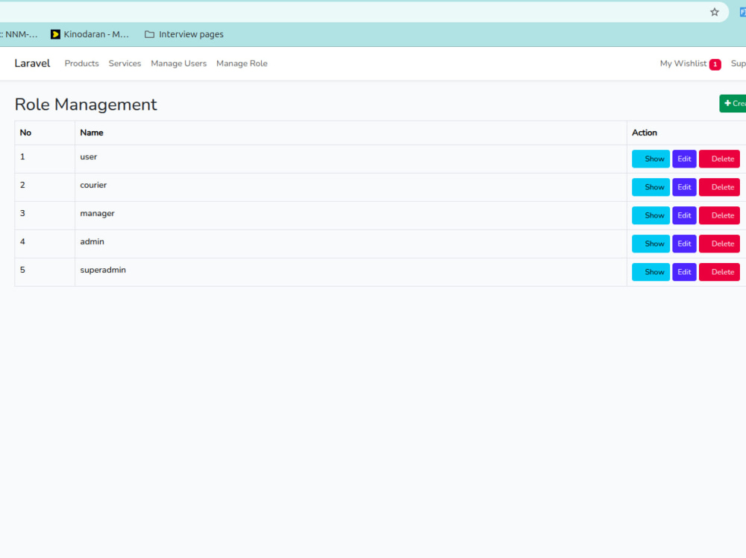
Task: Delete the superadmin role
Action: point(719,272)
